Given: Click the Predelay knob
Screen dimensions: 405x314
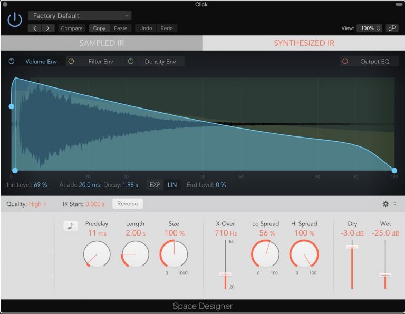Looking at the screenshot, I should pos(97,254).
